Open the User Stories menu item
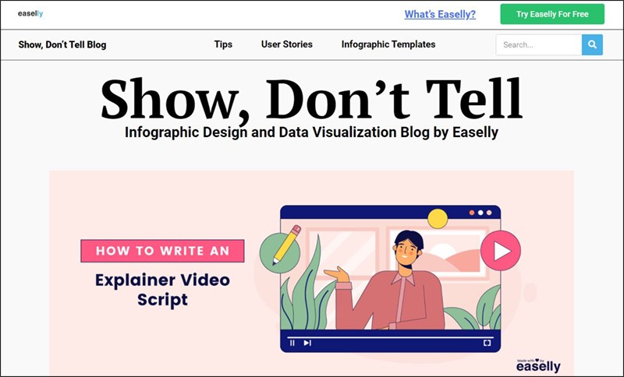The width and height of the screenshot is (624, 377). tap(287, 44)
